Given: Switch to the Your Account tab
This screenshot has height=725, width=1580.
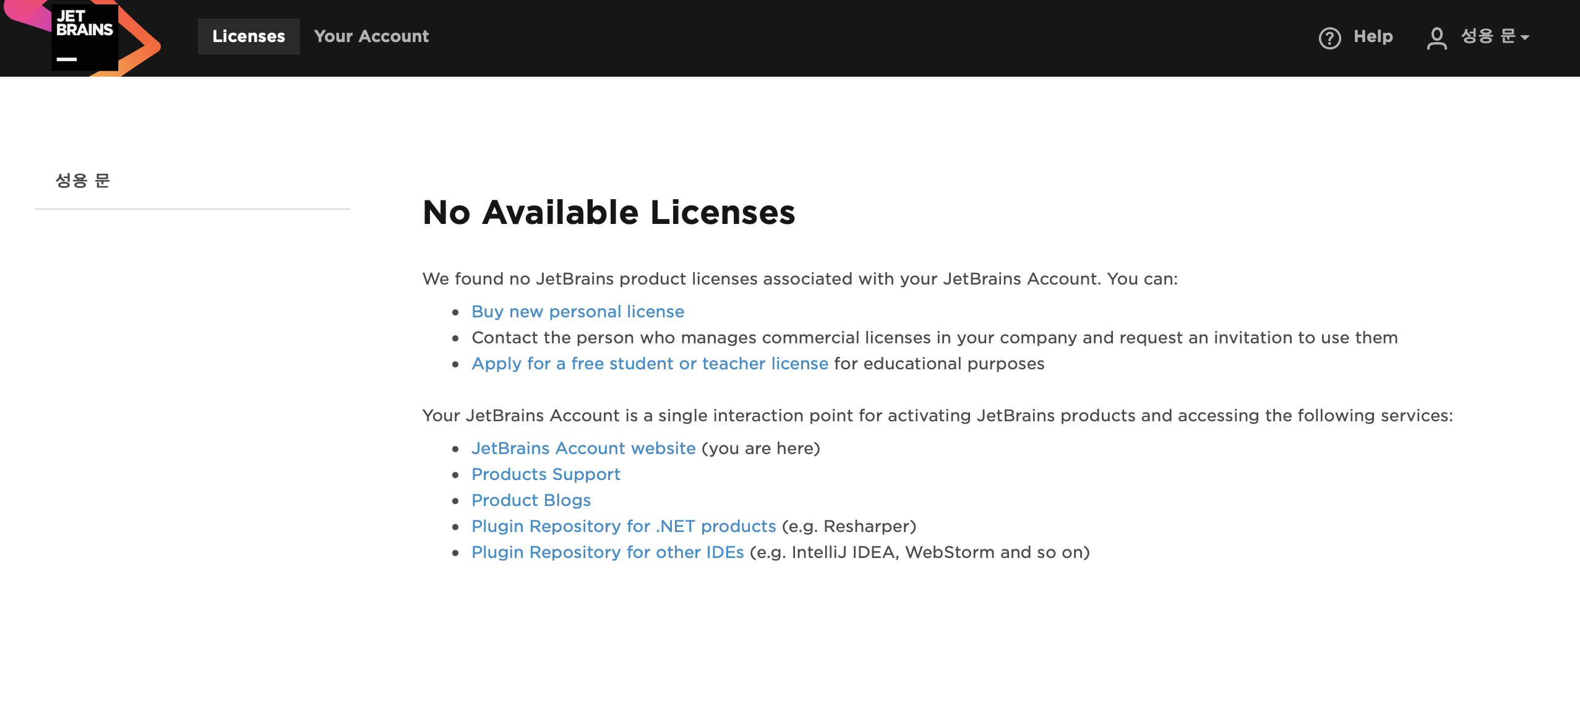Looking at the screenshot, I should pyautogui.click(x=371, y=36).
